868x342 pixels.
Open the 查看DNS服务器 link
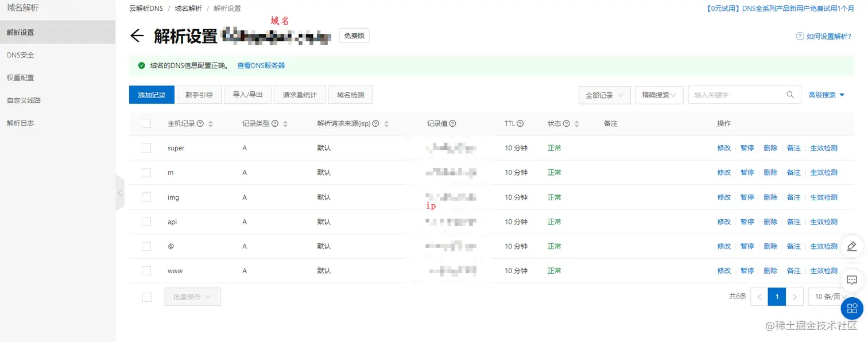pyautogui.click(x=261, y=66)
